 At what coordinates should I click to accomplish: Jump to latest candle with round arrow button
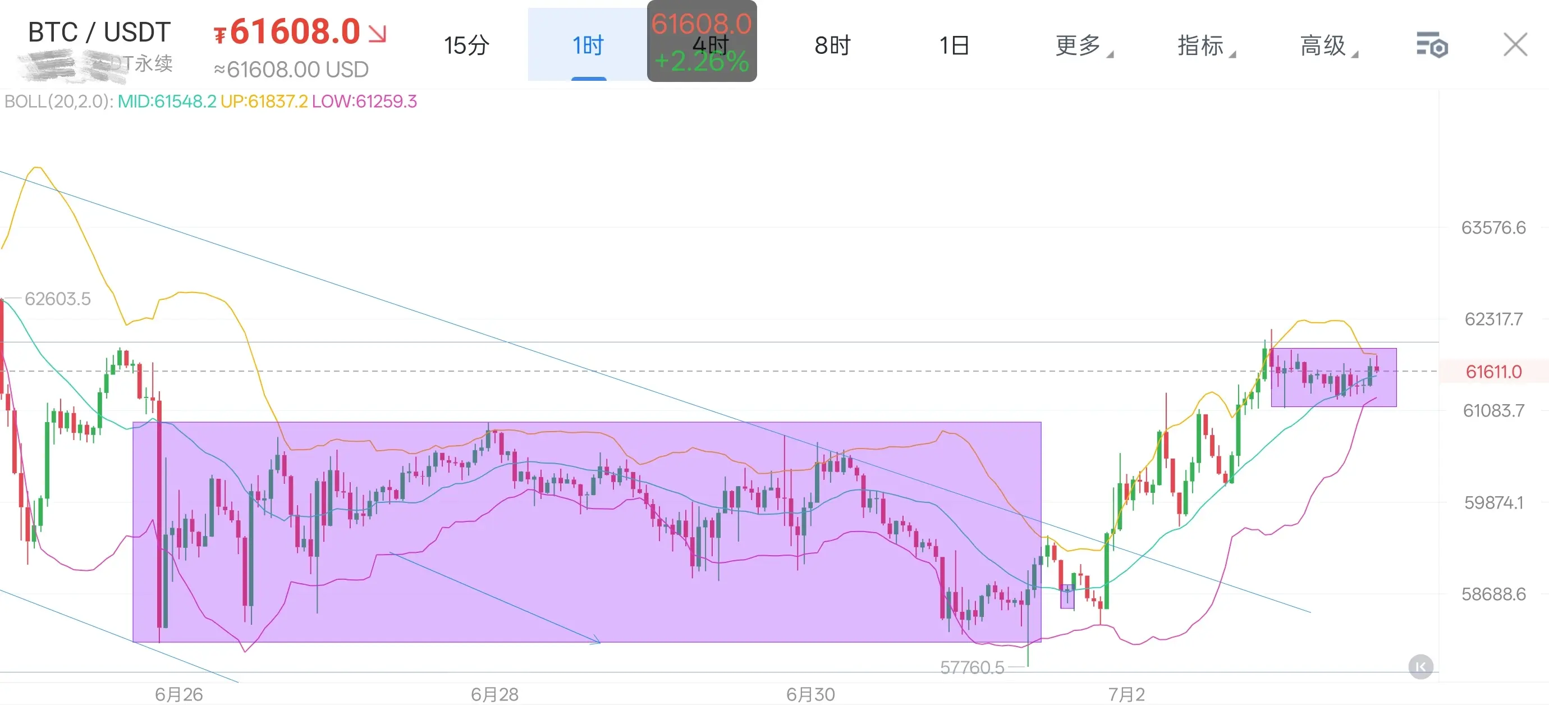pyautogui.click(x=1421, y=666)
